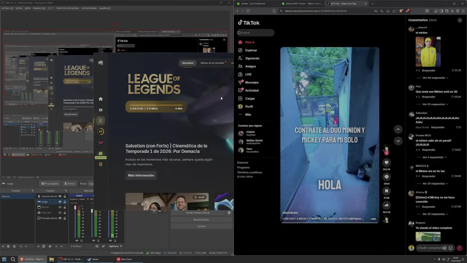This screenshot has height=263, width=467.
Task: Show the BRAVE source with eye icon
Action: [60, 207]
